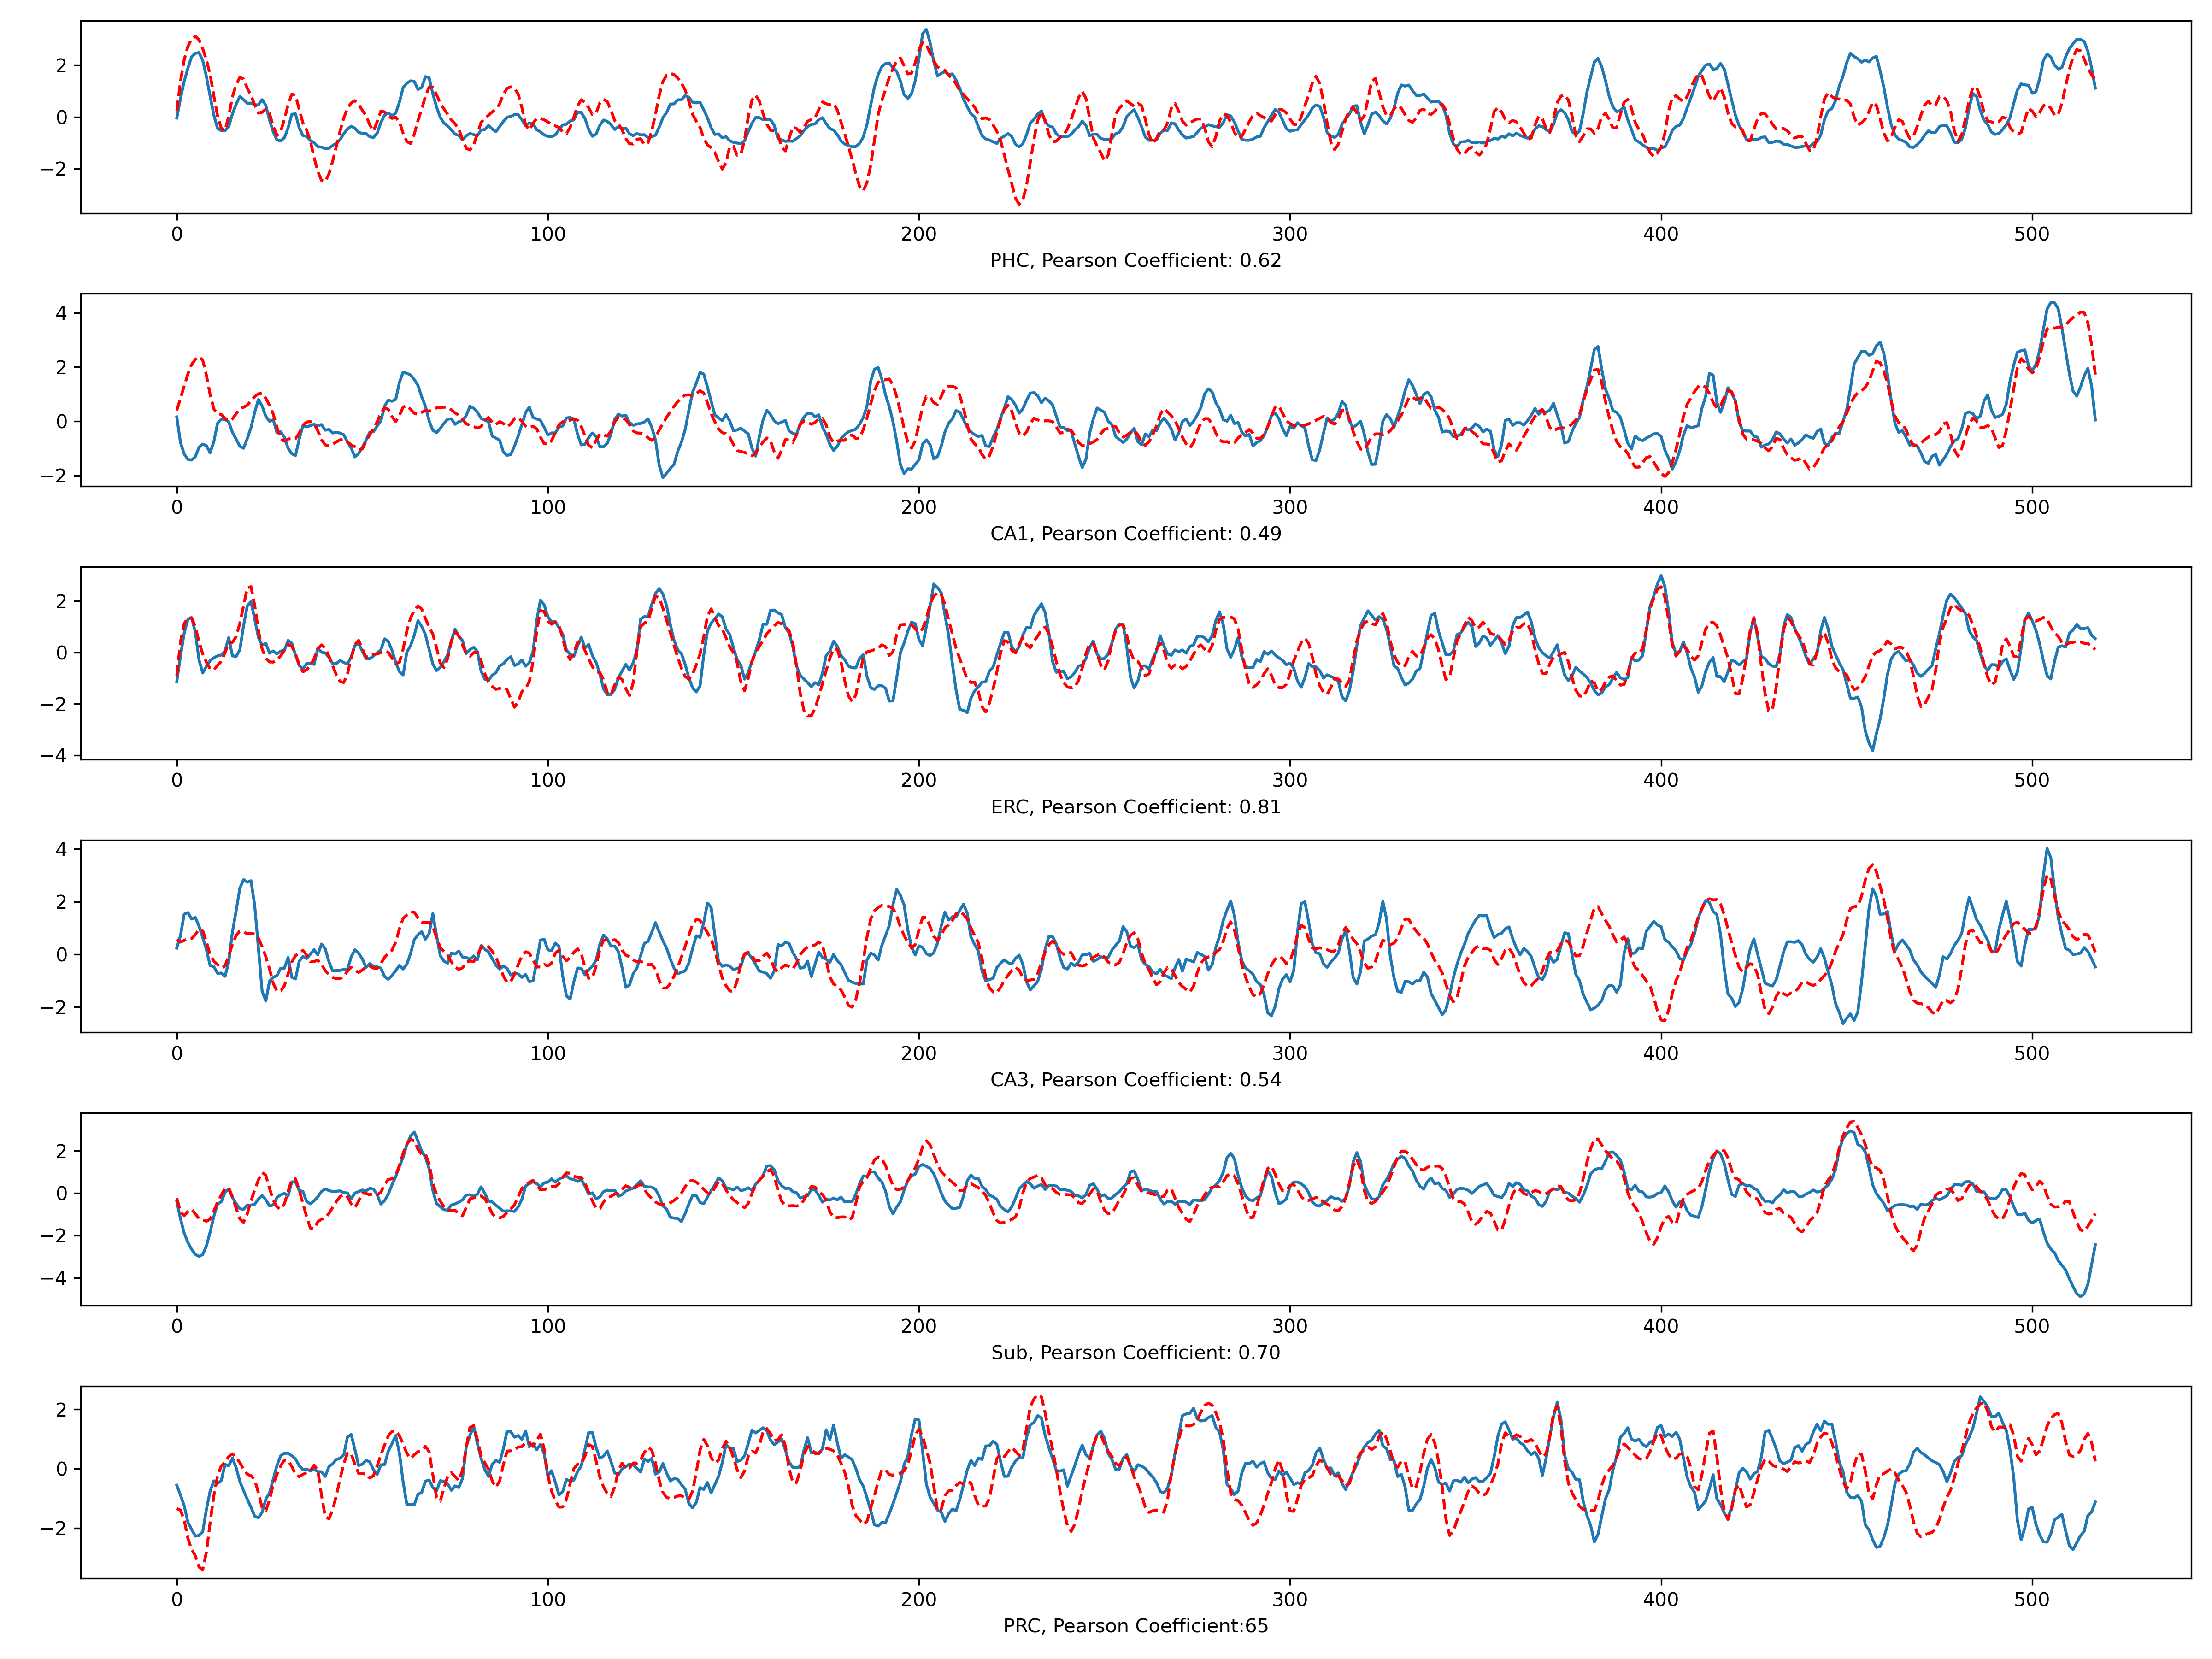2212x1659 pixels.
Task: Select x-axis tick 200 of the PHC plot
Action: click(x=918, y=234)
